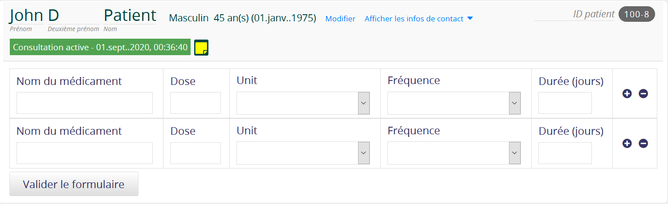
Task: Open the yellow sticky note icon
Action: tap(201, 48)
